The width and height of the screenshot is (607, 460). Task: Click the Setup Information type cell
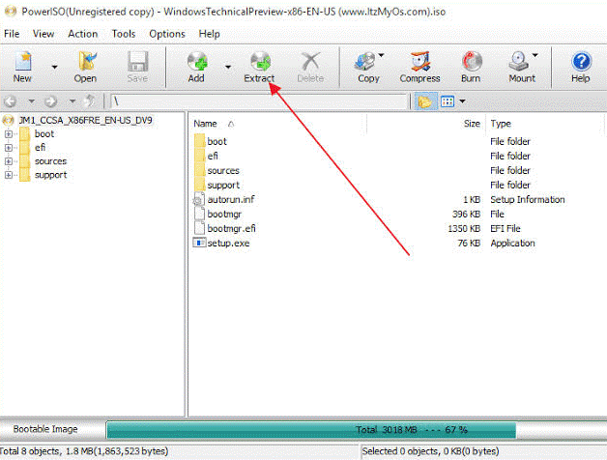coord(527,200)
